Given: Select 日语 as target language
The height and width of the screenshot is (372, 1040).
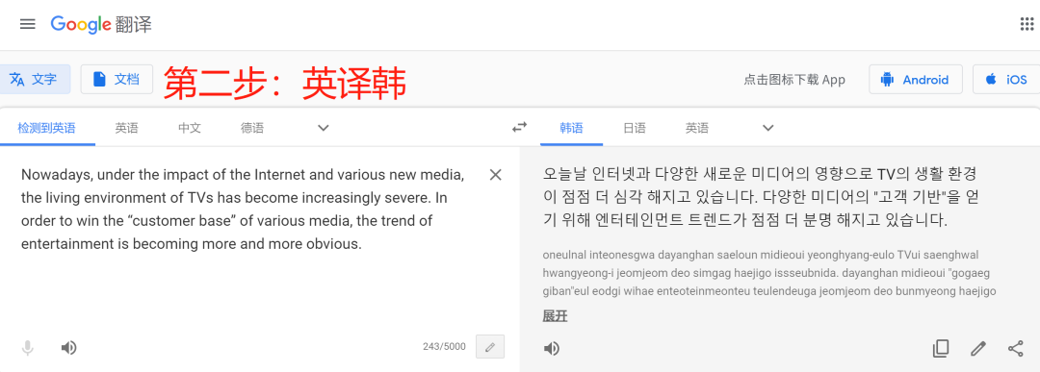Looking at the screenshot, I should pyautogui.click(x=634, y=128).
